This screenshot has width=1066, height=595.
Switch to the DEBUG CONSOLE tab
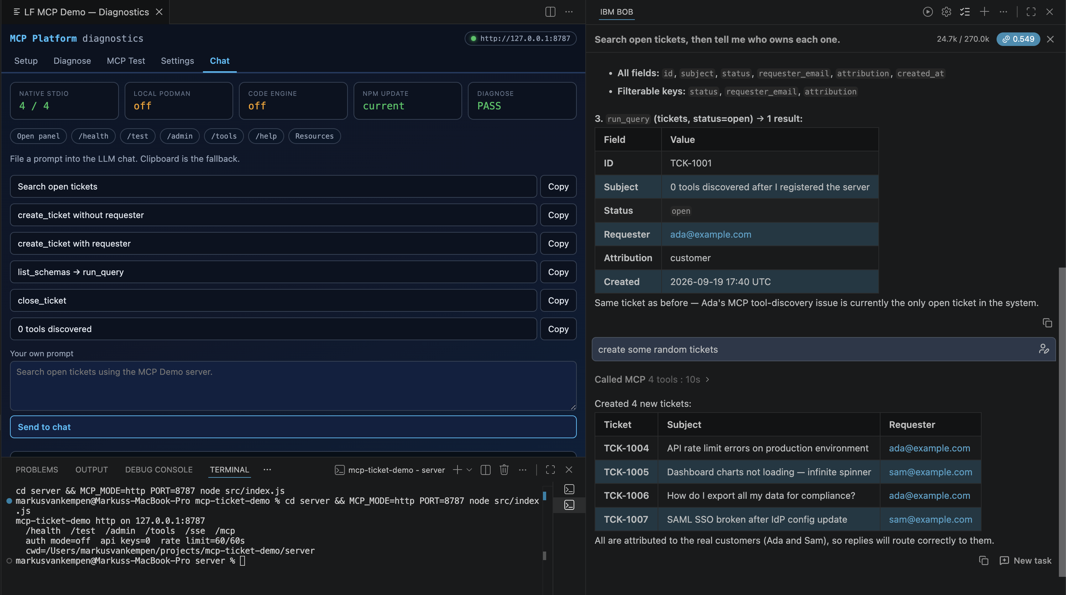pyautogui.click(x=159, y=470)
